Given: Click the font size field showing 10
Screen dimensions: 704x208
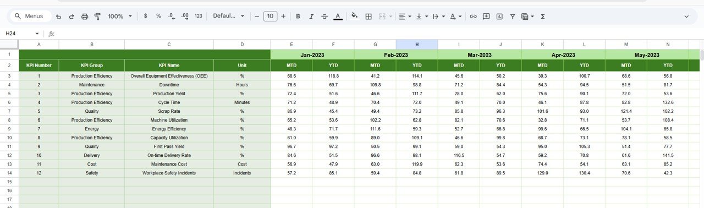Looking at the screenshot, I should point(270,17).
